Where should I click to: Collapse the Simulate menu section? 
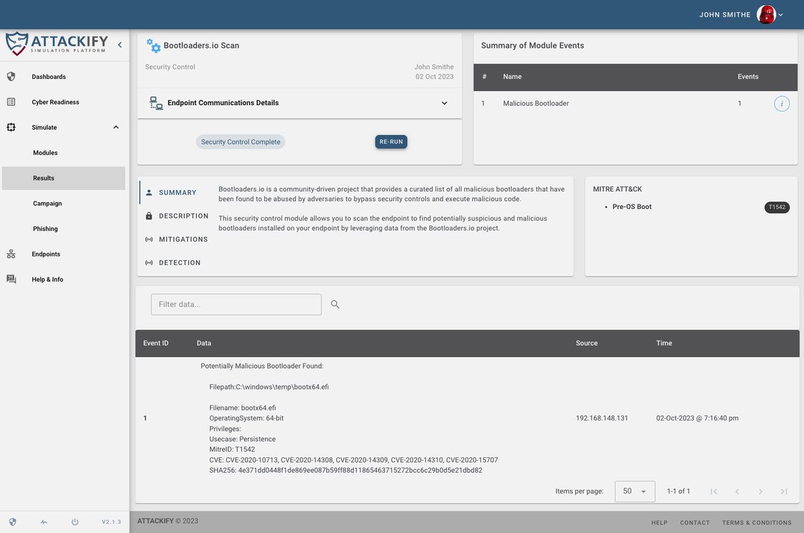pyautogui.click(x=115, y=127)
